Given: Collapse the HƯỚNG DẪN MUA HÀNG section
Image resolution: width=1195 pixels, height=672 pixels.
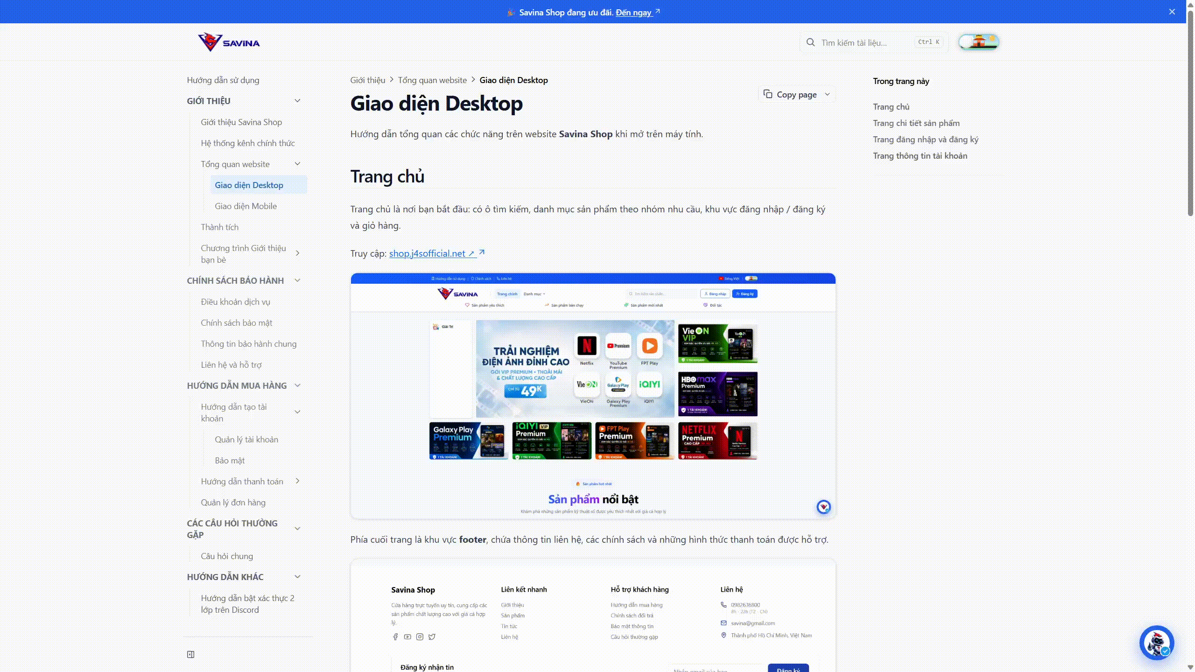Looking at the screenshot, I should coord(297,385).
